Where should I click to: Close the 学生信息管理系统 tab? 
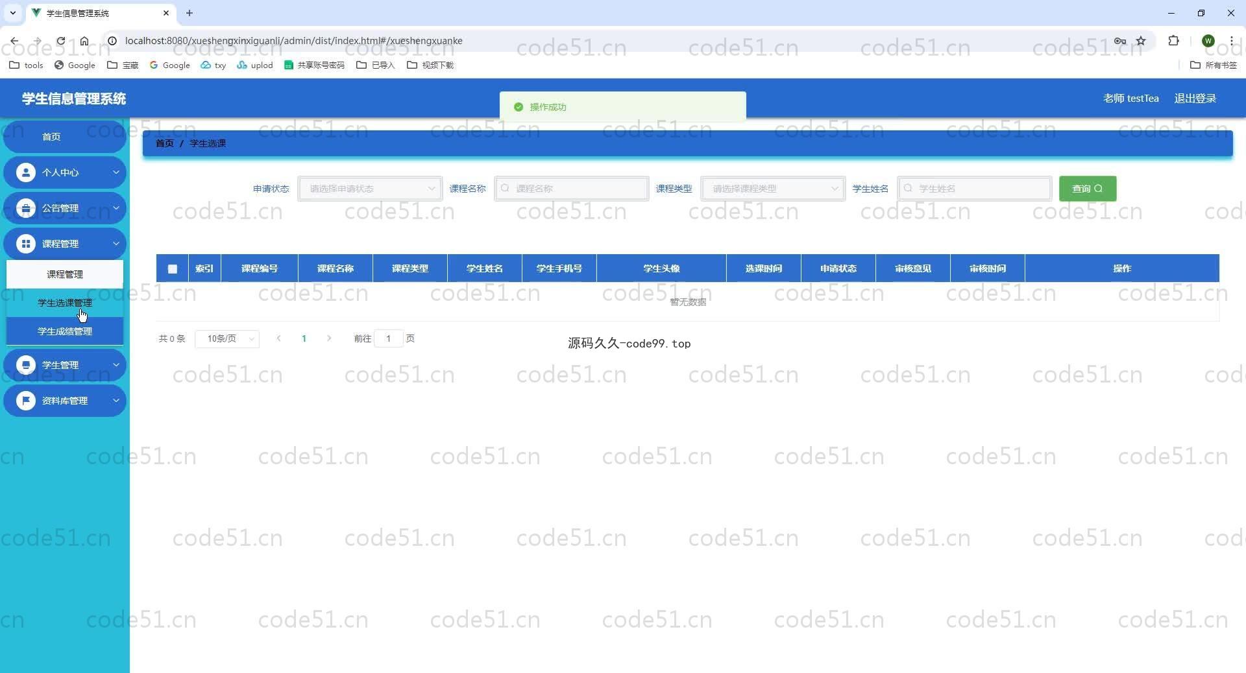[166, 13]
